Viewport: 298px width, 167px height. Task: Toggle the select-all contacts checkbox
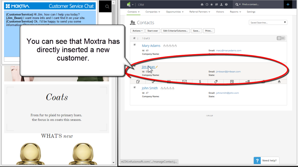point(134,38)
